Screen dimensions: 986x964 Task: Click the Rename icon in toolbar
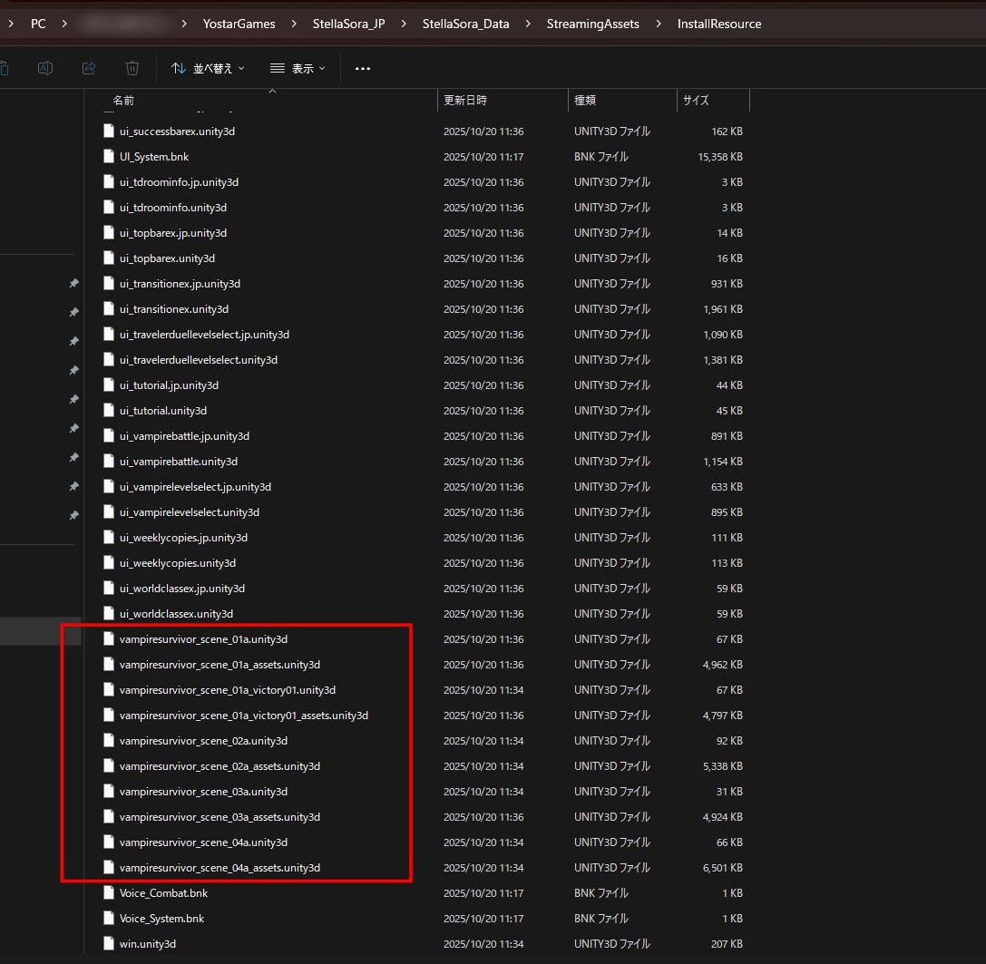coord(45,68)
